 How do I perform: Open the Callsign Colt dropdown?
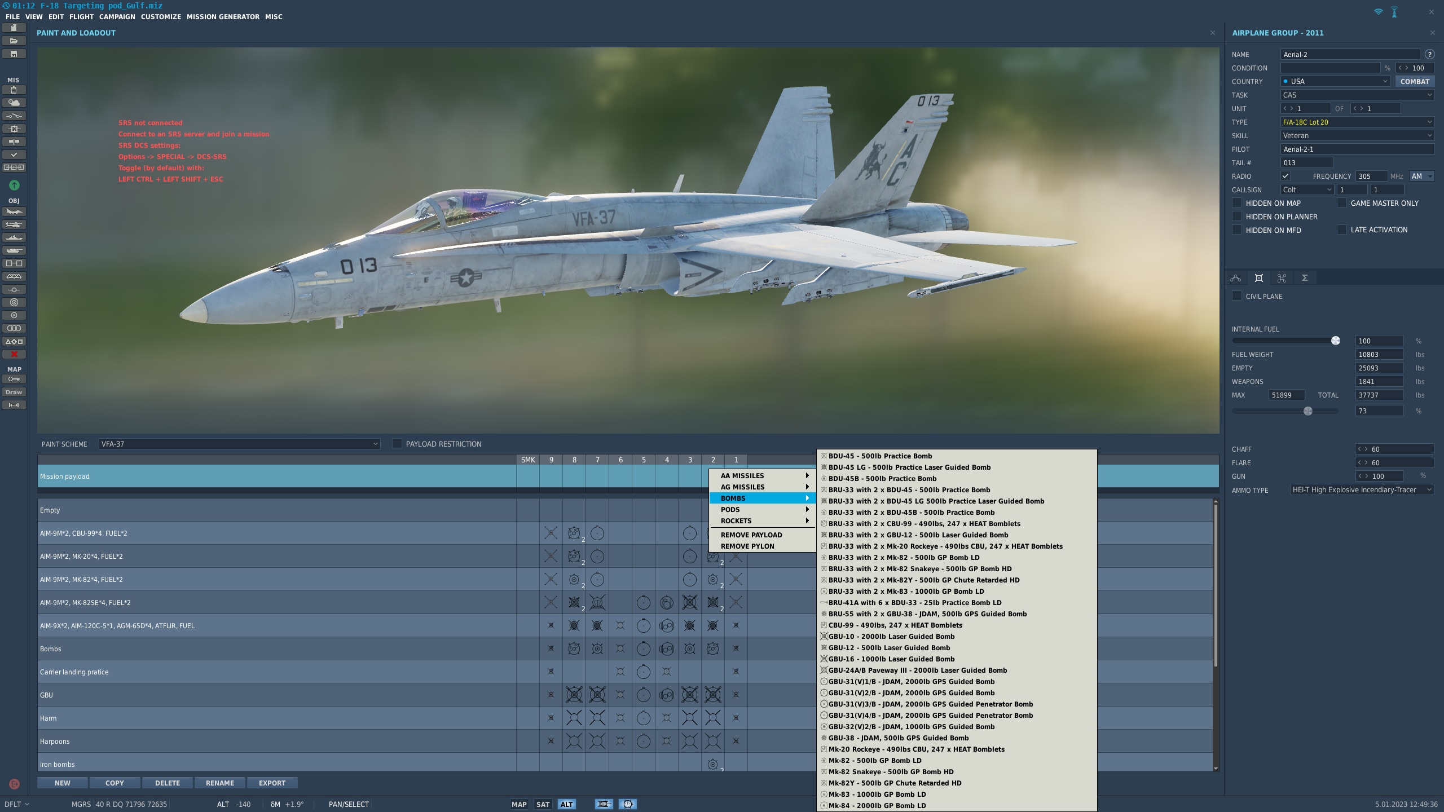click(1307, 189)
